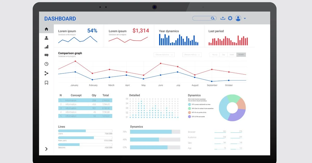312x163 pixels.
Task: Click the clock history sidebar icon
Action: point(46,64)
